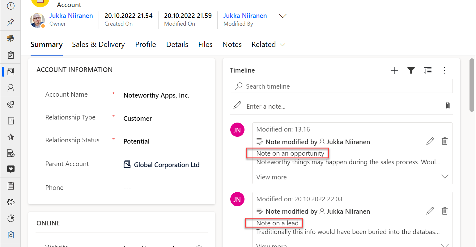Click the add timeline record plus icon

coord(394,71)
